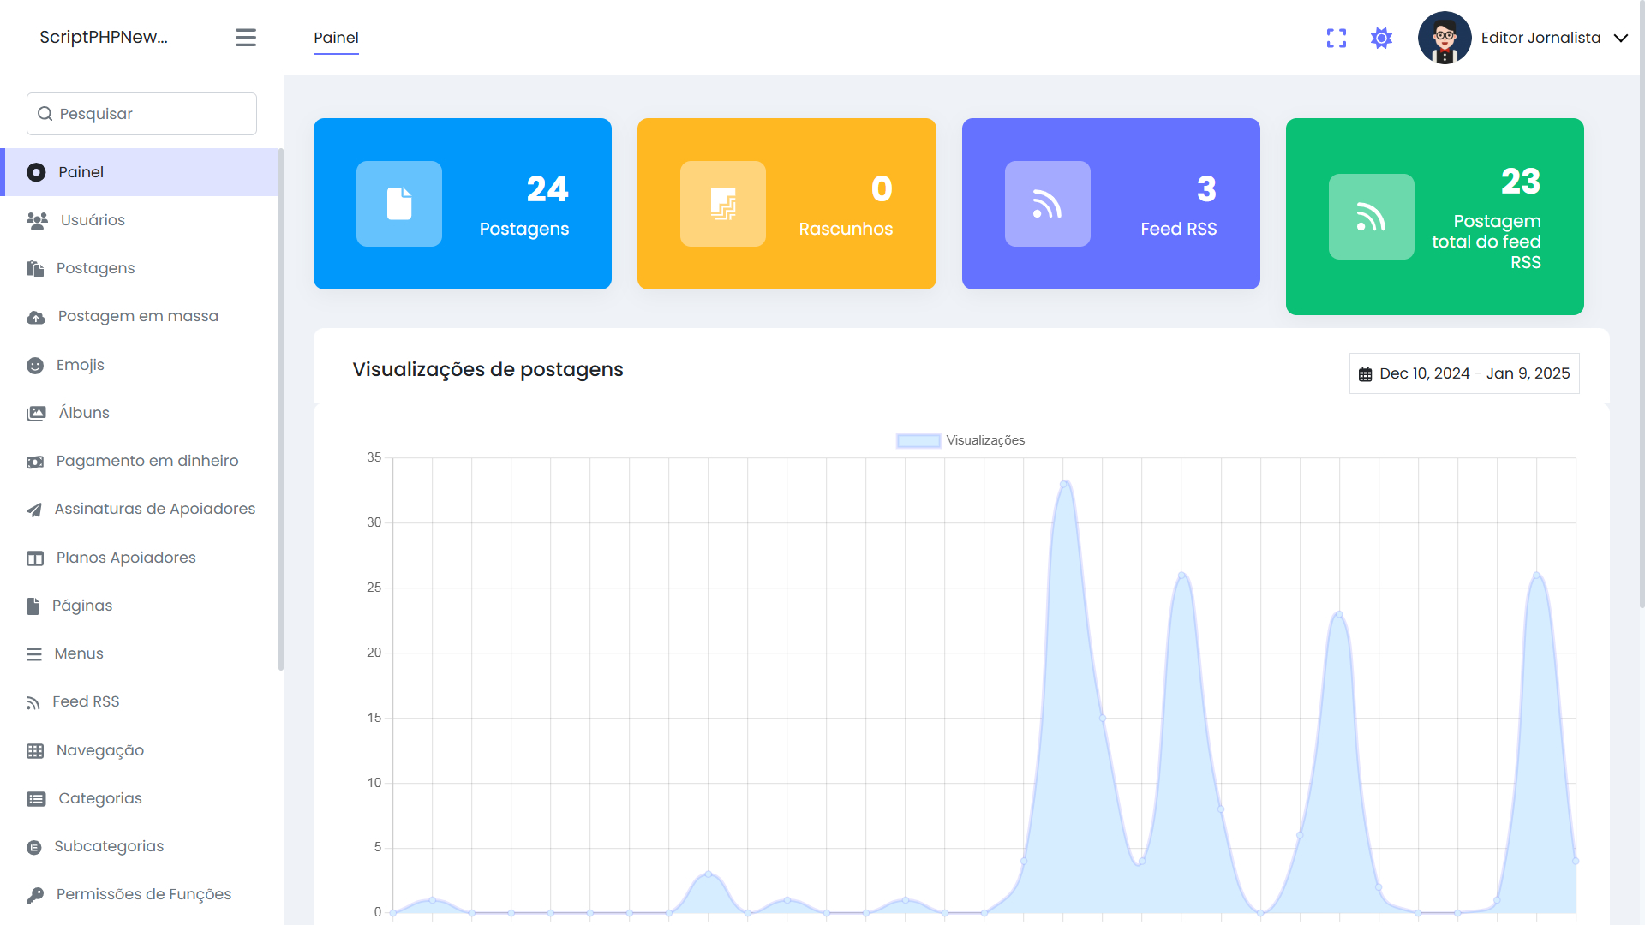Image resolution: width=1645 pixels, height=925 pixels.
Task: Open Assinaturas de Apoiadores paper plane
Action: [x=34, y=510]
